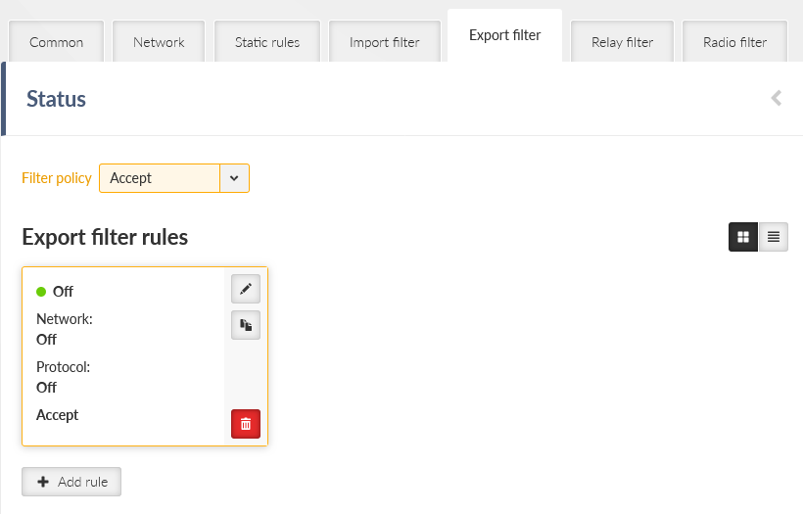The height and width of the screenshot is (514, 803).
Task: Click the Accept filter policy field
Action: (160, 178)
